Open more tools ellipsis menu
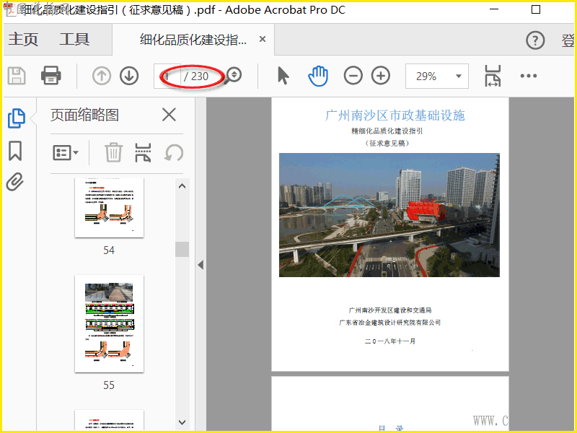 [x=529, y=76]
